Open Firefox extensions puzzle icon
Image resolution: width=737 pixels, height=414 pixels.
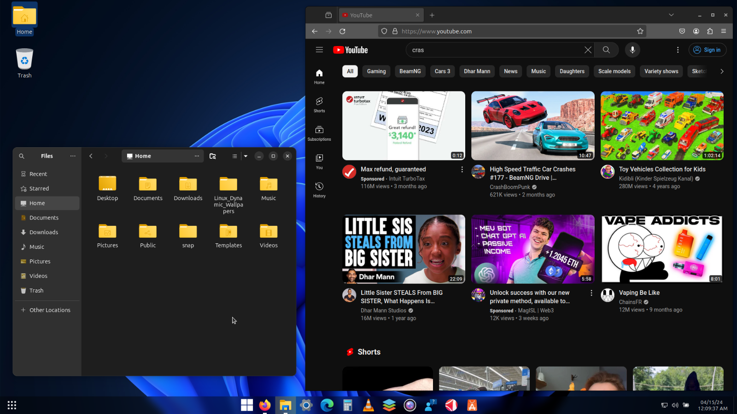(x=710, y=31)
